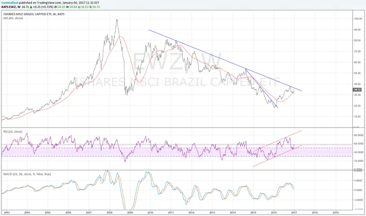Select the MA (40, close) indicator label
The width and height of the screenshot is (366, 216).
[13, 18]
